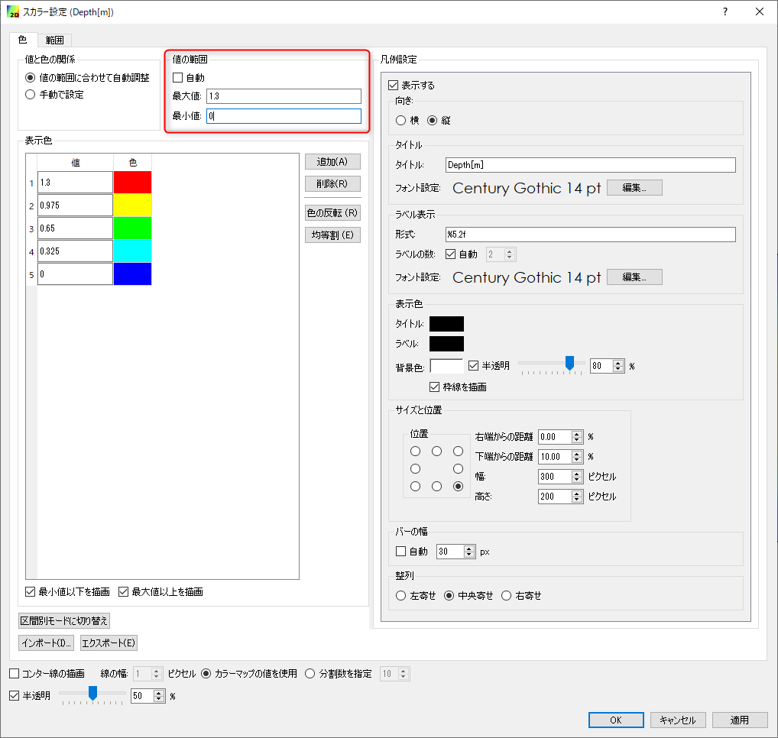Click 下端からの距離 spinner arrows
This screenshot has height=738, width=778.
click(576, 457)
